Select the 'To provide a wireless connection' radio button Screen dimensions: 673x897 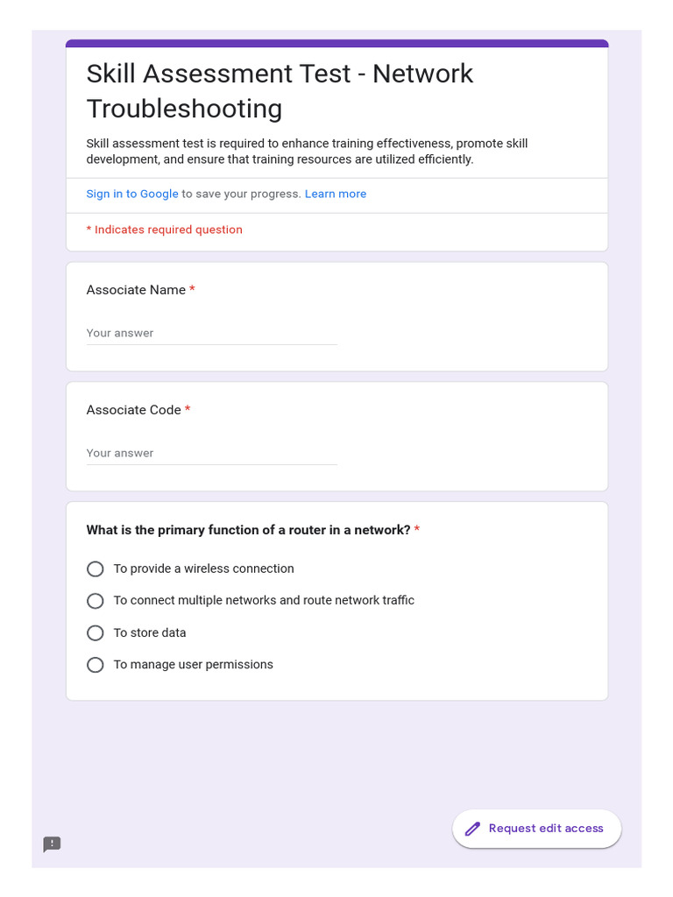point(96,569)
